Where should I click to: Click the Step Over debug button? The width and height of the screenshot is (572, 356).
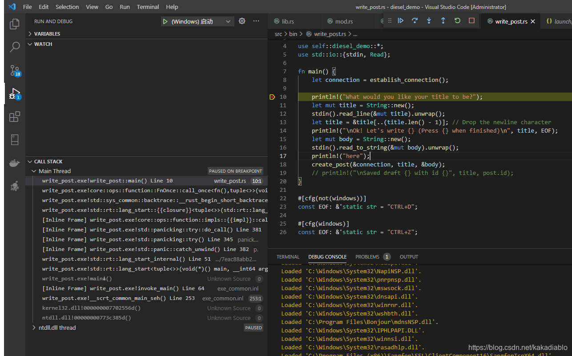[415, 20]
